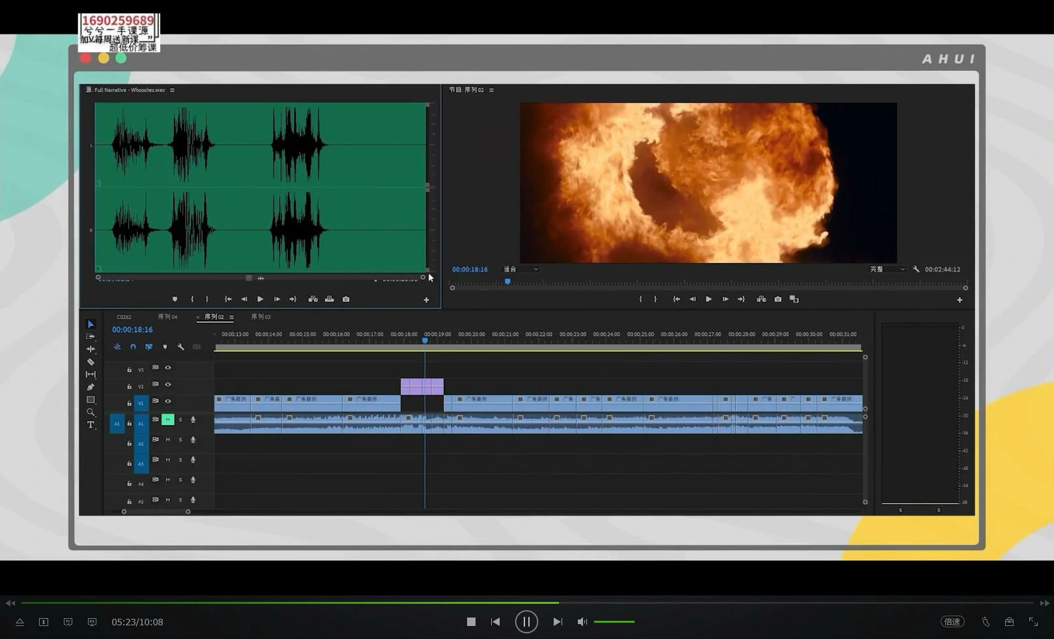Click the 倍速 playback speed button

tap(952, 622)
